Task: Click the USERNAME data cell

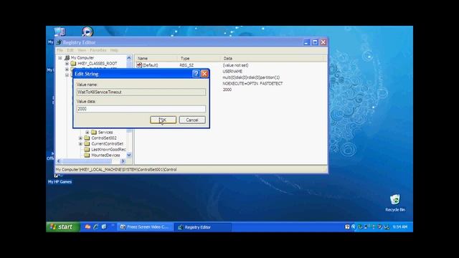Action: (232, 72)
